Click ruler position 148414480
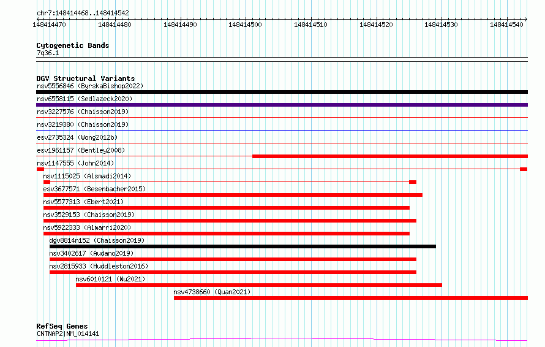Screen dimensions: 545x347 (x=115, y=25)
